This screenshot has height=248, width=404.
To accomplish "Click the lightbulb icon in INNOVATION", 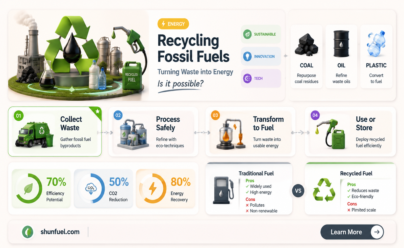I will point(247,56).
